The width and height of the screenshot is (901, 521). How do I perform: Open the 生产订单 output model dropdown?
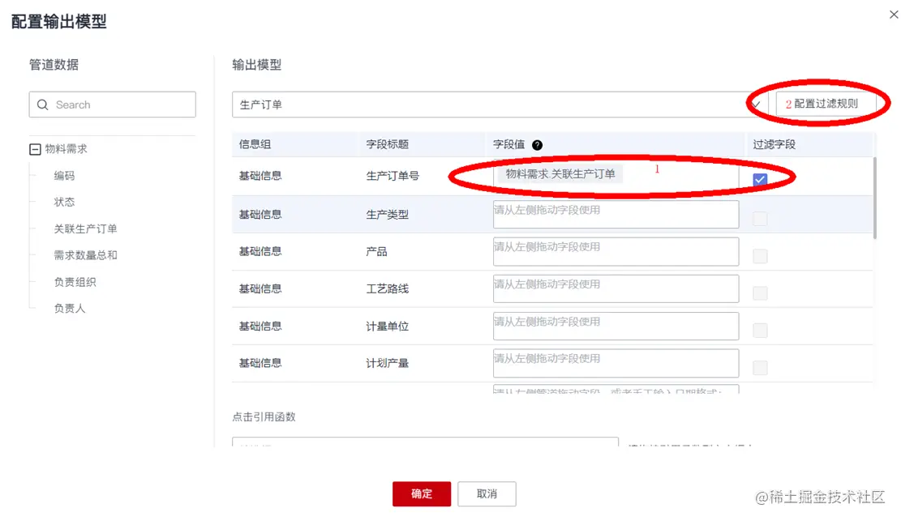[x=499, y=105]
